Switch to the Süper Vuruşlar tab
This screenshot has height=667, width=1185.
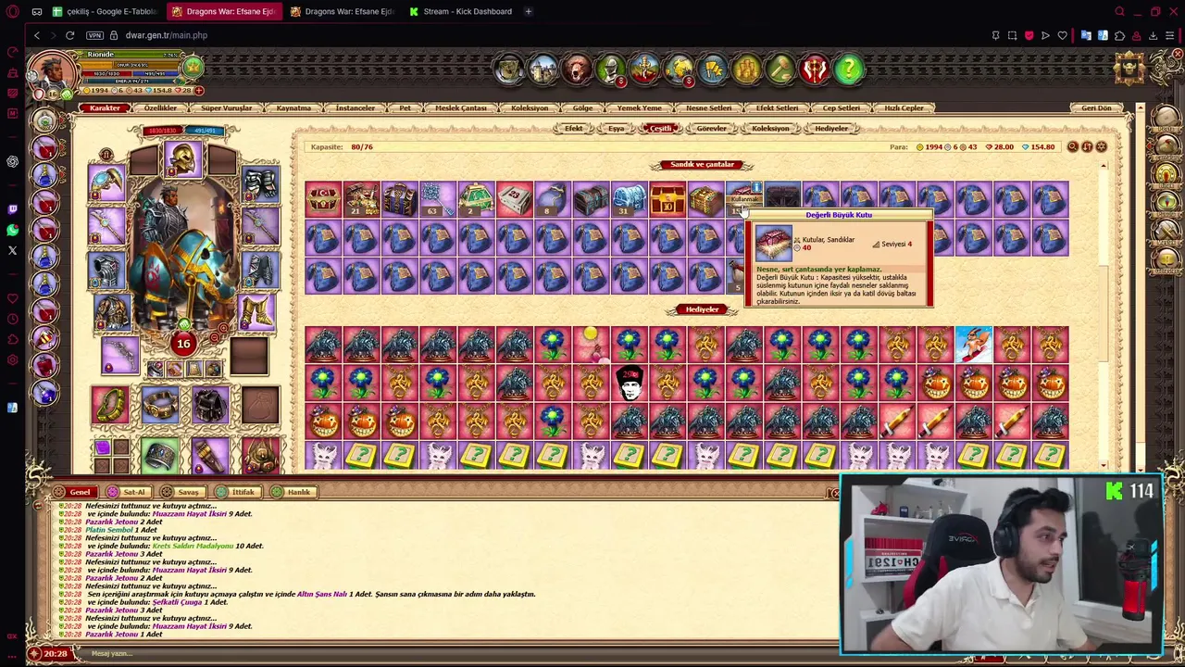pyautogui.click(x=227, y=107)
